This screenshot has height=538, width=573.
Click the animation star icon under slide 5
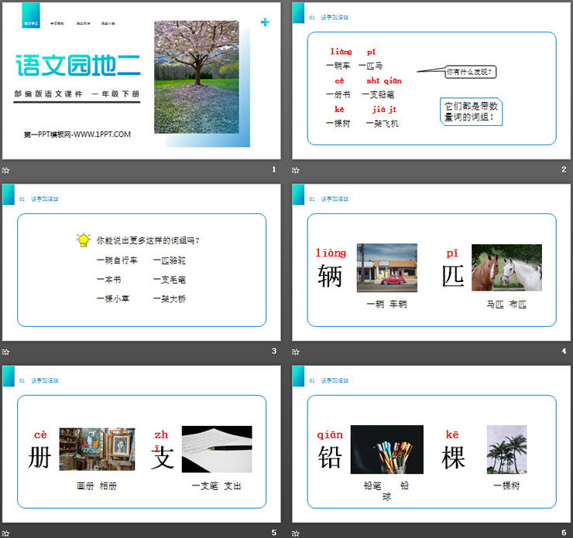point(6,533)
